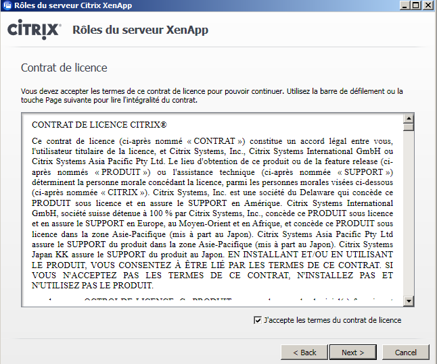
Task: Maximize the Rôles du serveur window
Action: coord(416,5)
